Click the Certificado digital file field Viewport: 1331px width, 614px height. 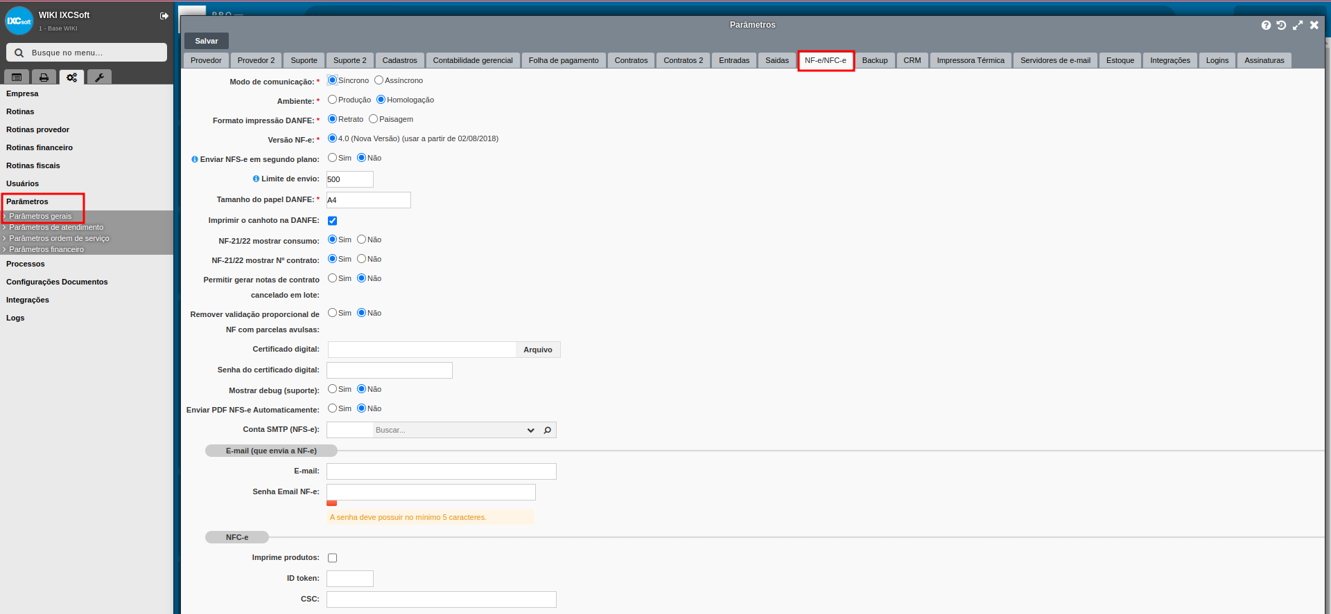pos(421,350)
